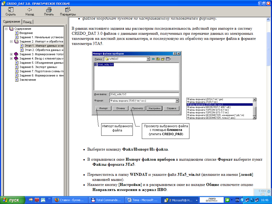Image resolution: width=272 pixels, height=204 pixels.
Task: Expand the quick launch overflow chevron
Action: (49, 199)
